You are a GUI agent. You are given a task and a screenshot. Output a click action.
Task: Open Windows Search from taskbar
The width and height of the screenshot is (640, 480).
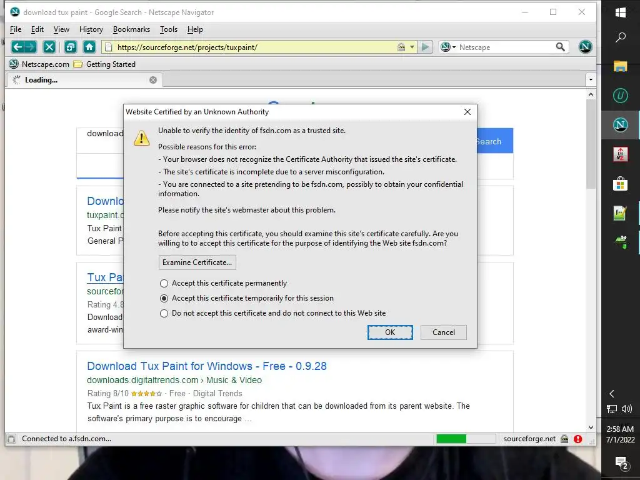[x=621, y=37]
